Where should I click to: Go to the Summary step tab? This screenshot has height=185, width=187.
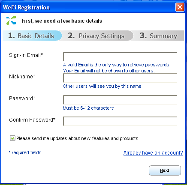pos(158,36)
